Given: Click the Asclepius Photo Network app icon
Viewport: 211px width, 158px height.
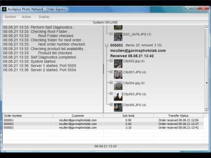Looking at the screenshot, I should tap(4, 9).
